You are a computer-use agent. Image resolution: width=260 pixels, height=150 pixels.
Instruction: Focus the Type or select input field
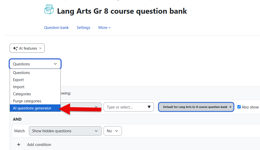click(x=126, y=107)
